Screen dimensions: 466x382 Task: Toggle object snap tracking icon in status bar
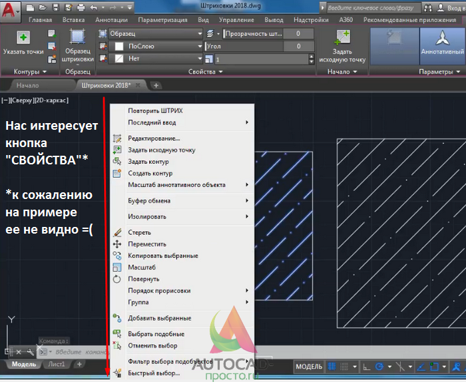(421, 367)
